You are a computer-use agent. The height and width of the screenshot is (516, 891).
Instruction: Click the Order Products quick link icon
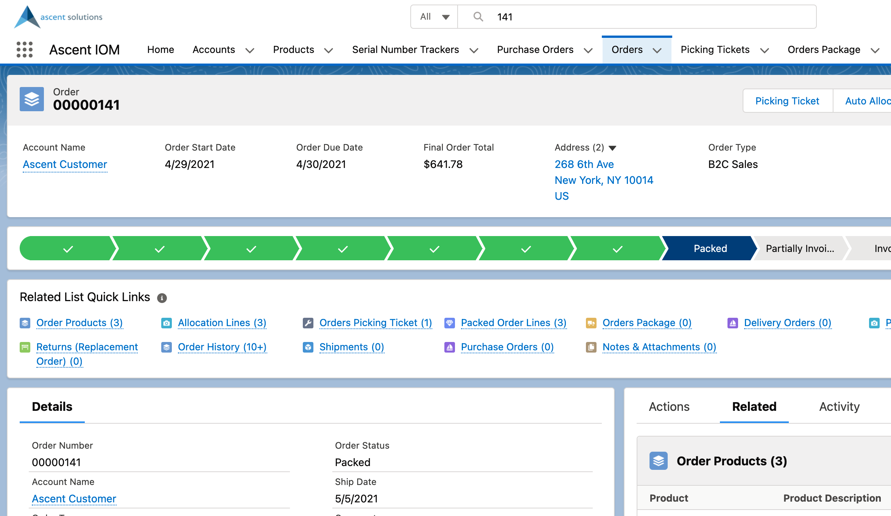[25, 323]
